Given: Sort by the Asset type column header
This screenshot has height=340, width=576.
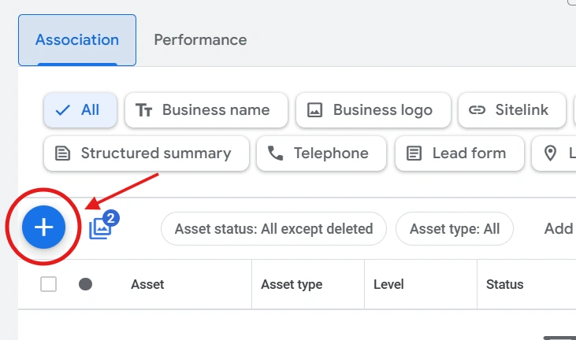Looking at the screenshot, I should (292, 284).
